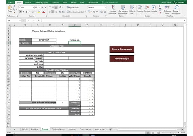
Task: Switch to the Datos ribbon tab
Action: [65, 3]
